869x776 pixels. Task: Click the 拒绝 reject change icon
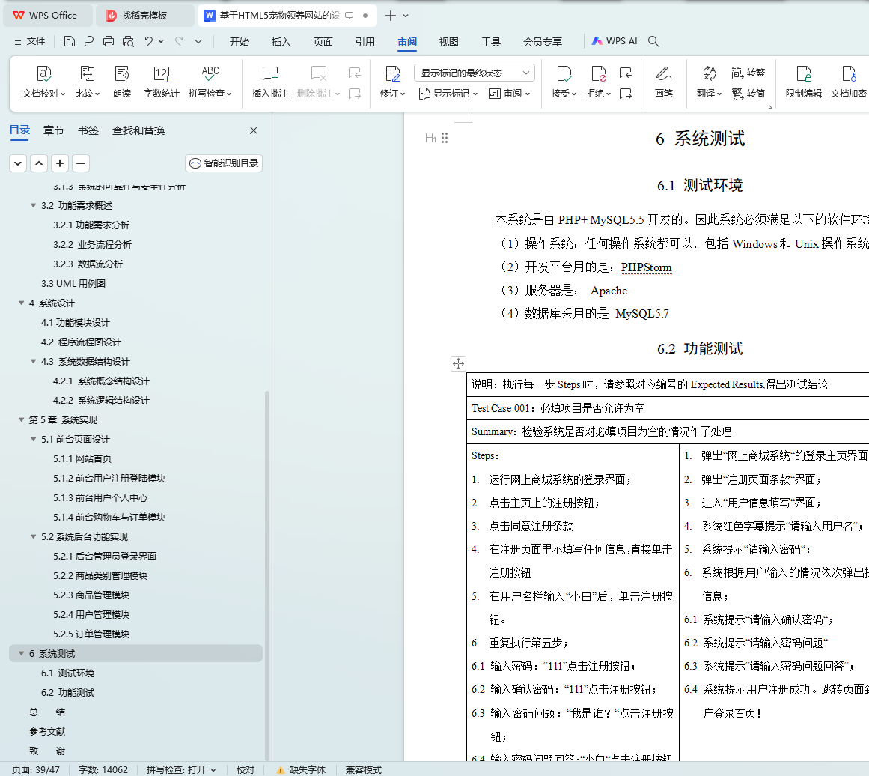(599, 73)
